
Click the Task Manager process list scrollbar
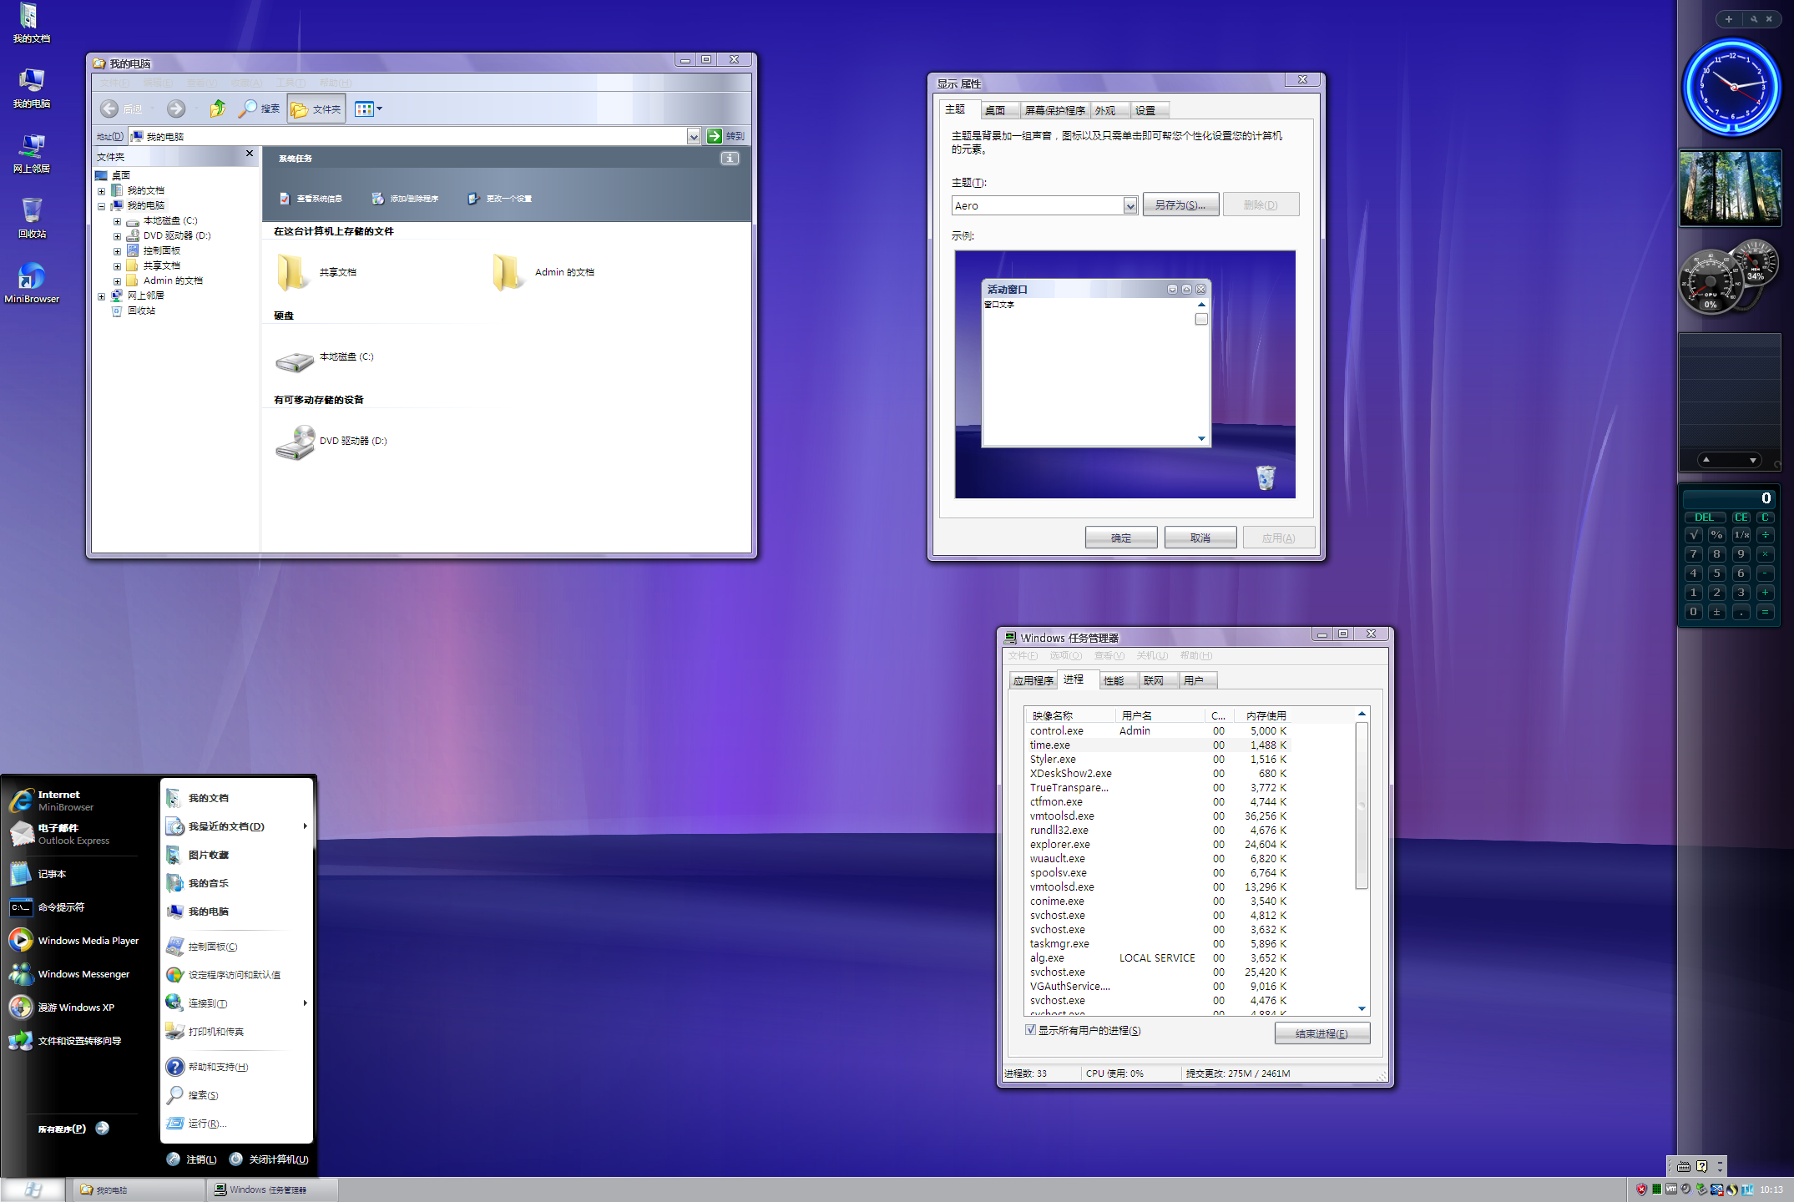click(1362, 805)
